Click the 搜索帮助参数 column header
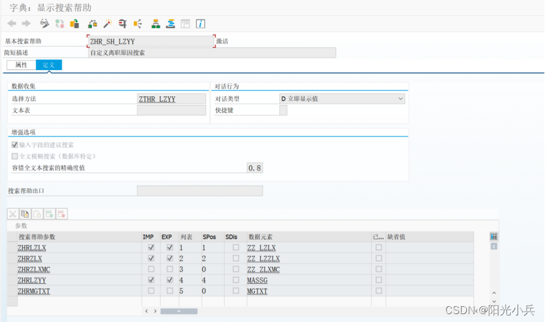The image size is (545, 322). tap(79, 237)
